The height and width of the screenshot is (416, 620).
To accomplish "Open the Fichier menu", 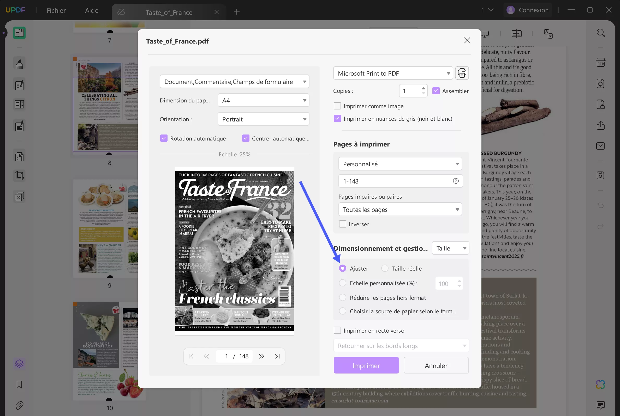I will [56, 10].
